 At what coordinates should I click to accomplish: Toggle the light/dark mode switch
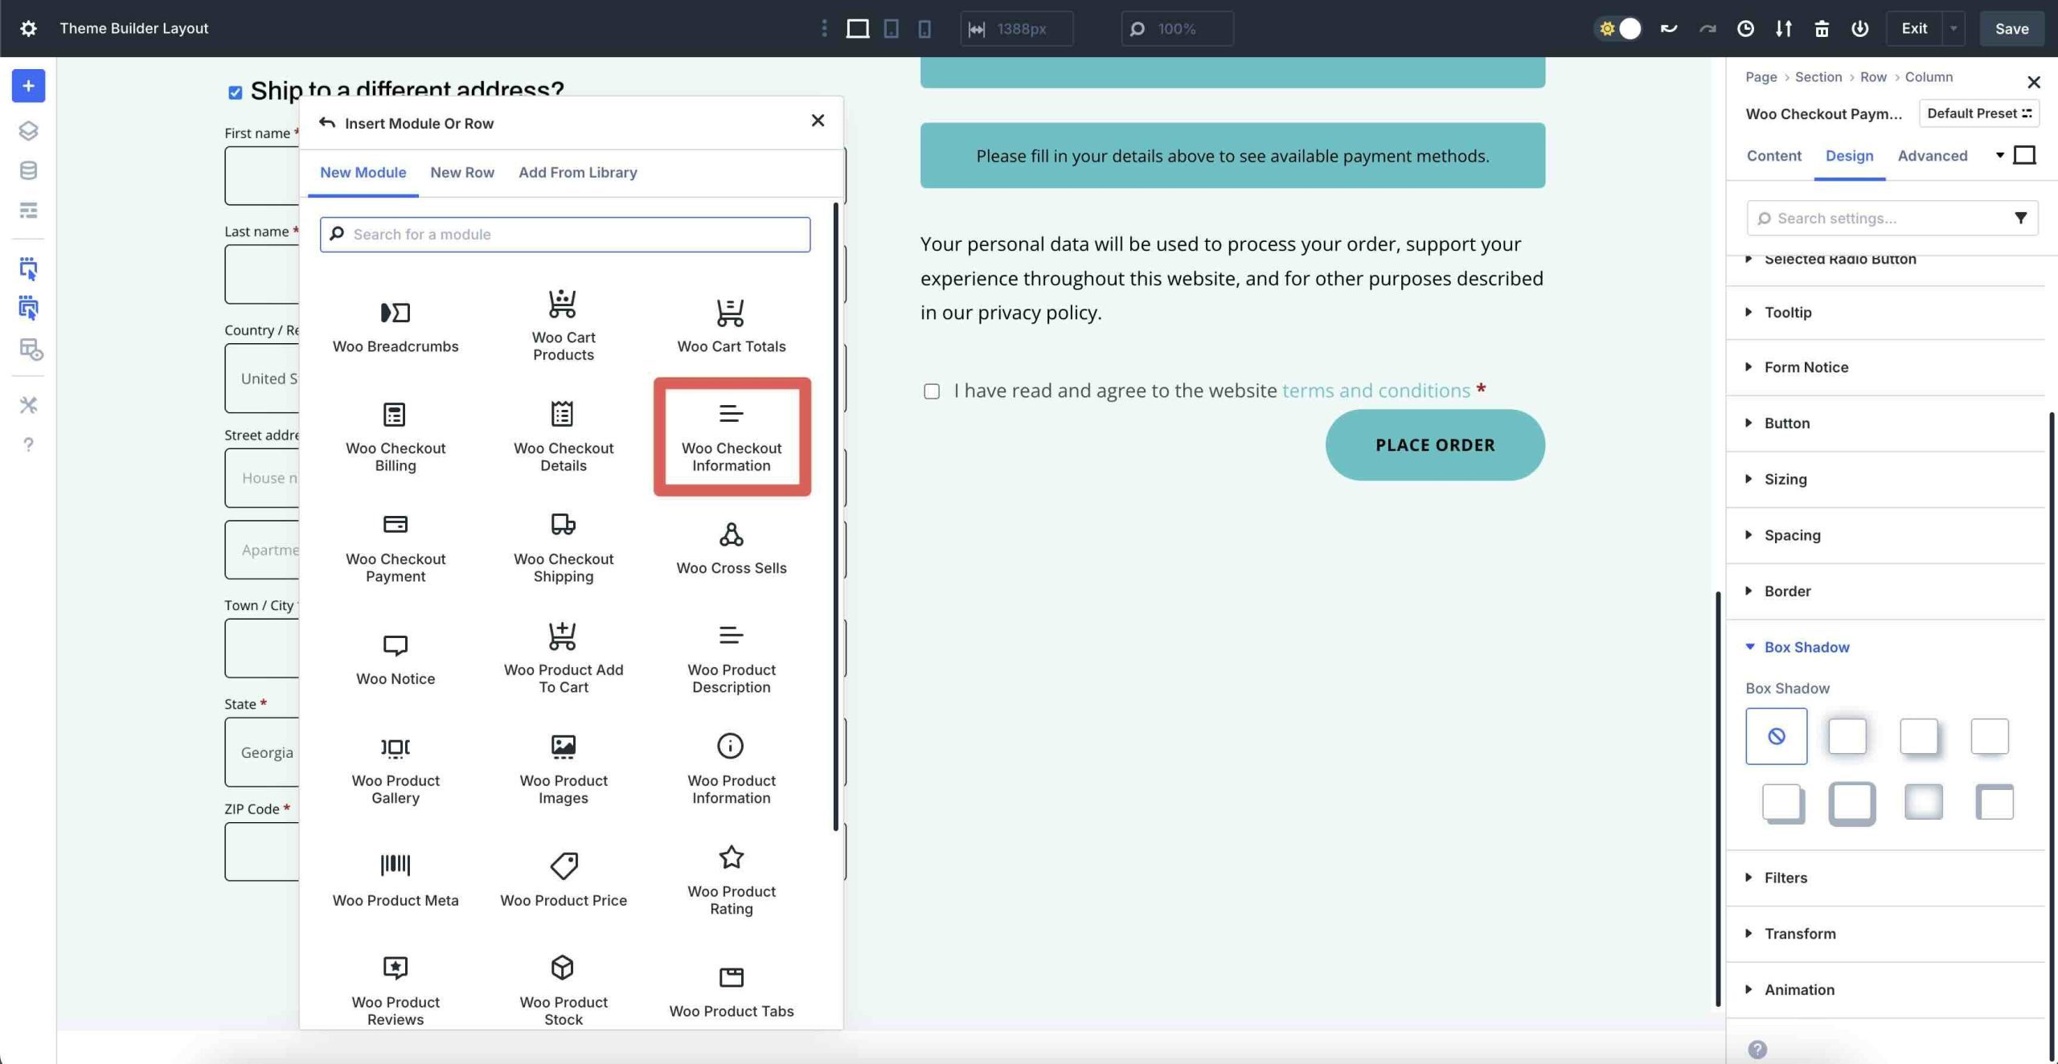[1617, 28]
